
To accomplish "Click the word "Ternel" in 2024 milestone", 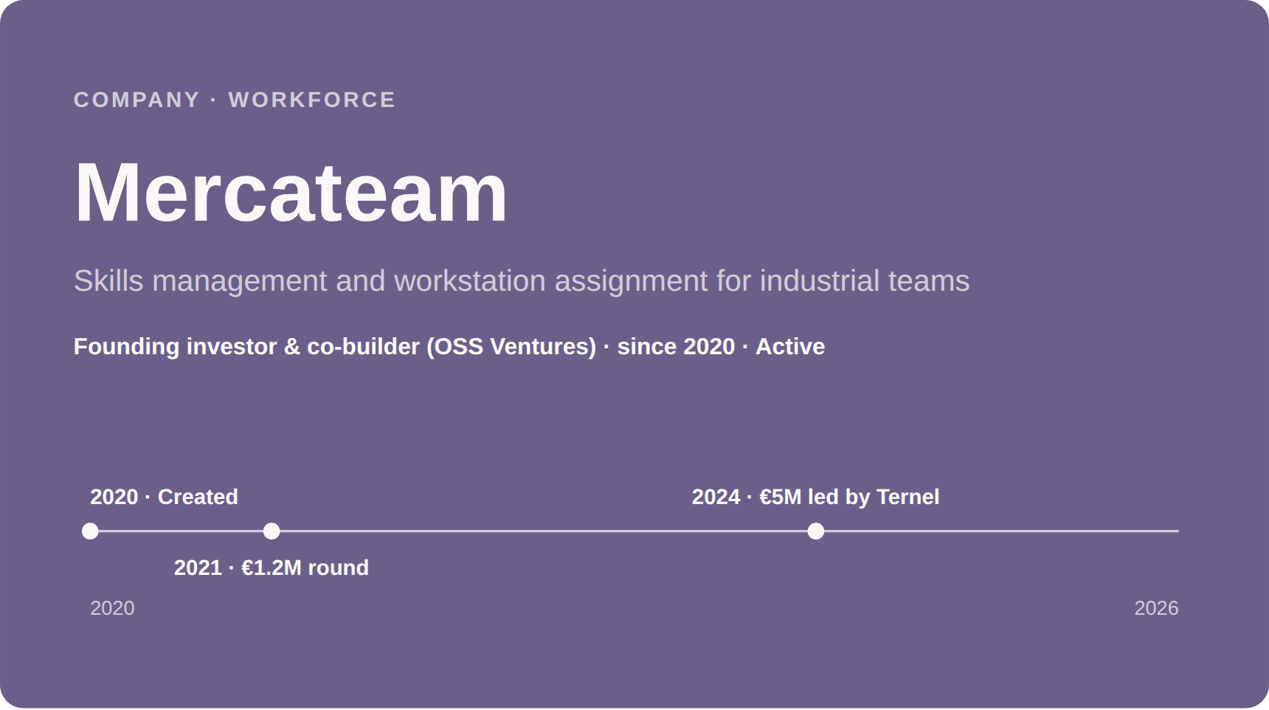I will tap(908, 497).
